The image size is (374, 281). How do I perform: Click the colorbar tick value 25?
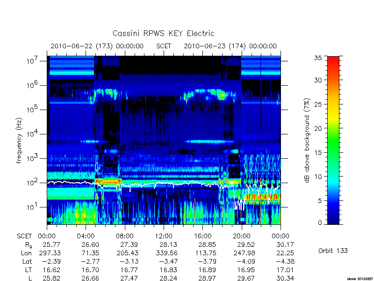pos(318,104)
